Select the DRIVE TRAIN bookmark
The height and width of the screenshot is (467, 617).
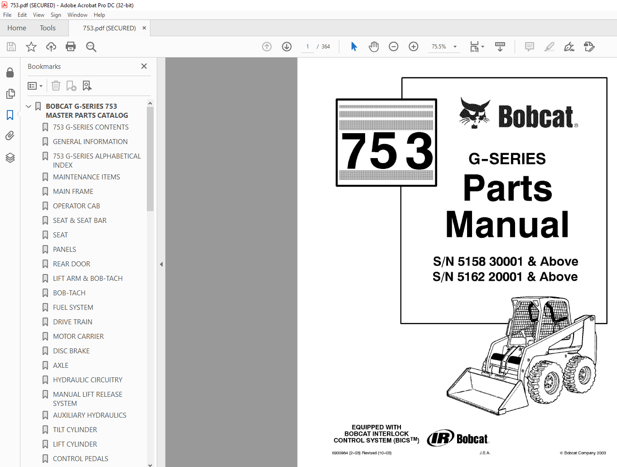click(x=72, y=322)
